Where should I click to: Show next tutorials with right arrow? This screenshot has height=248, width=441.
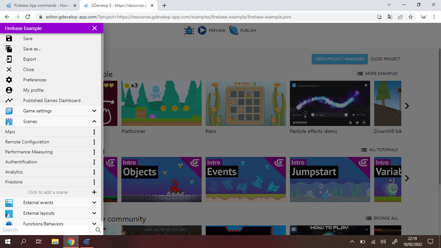[407, 178]
